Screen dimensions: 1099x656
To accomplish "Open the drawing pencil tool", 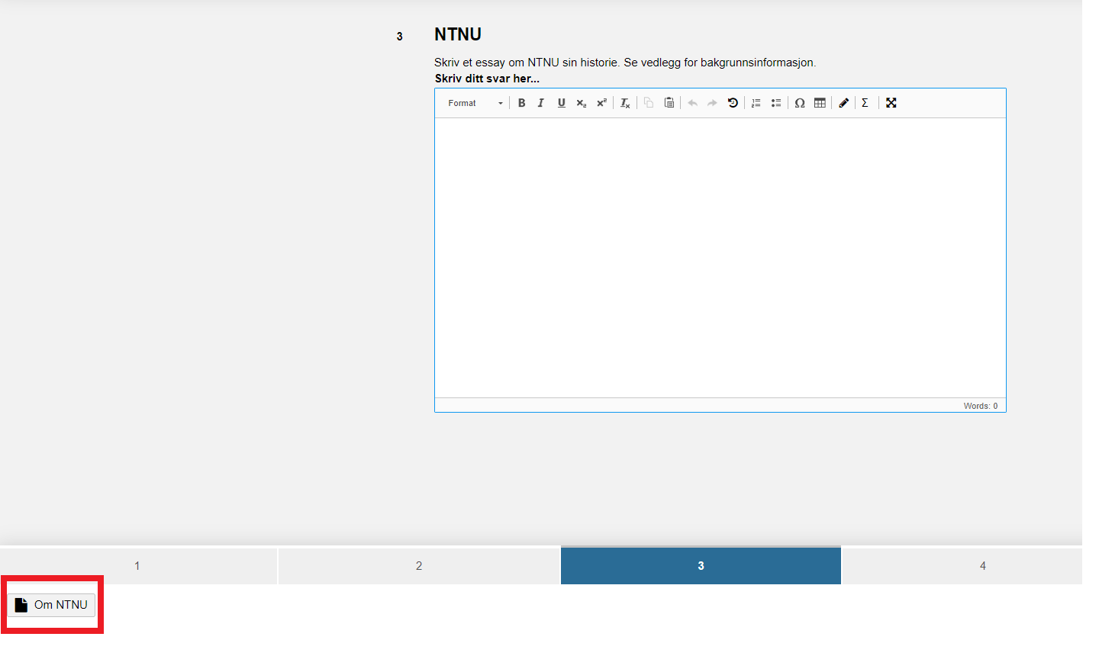I will (x=844, y=103).
